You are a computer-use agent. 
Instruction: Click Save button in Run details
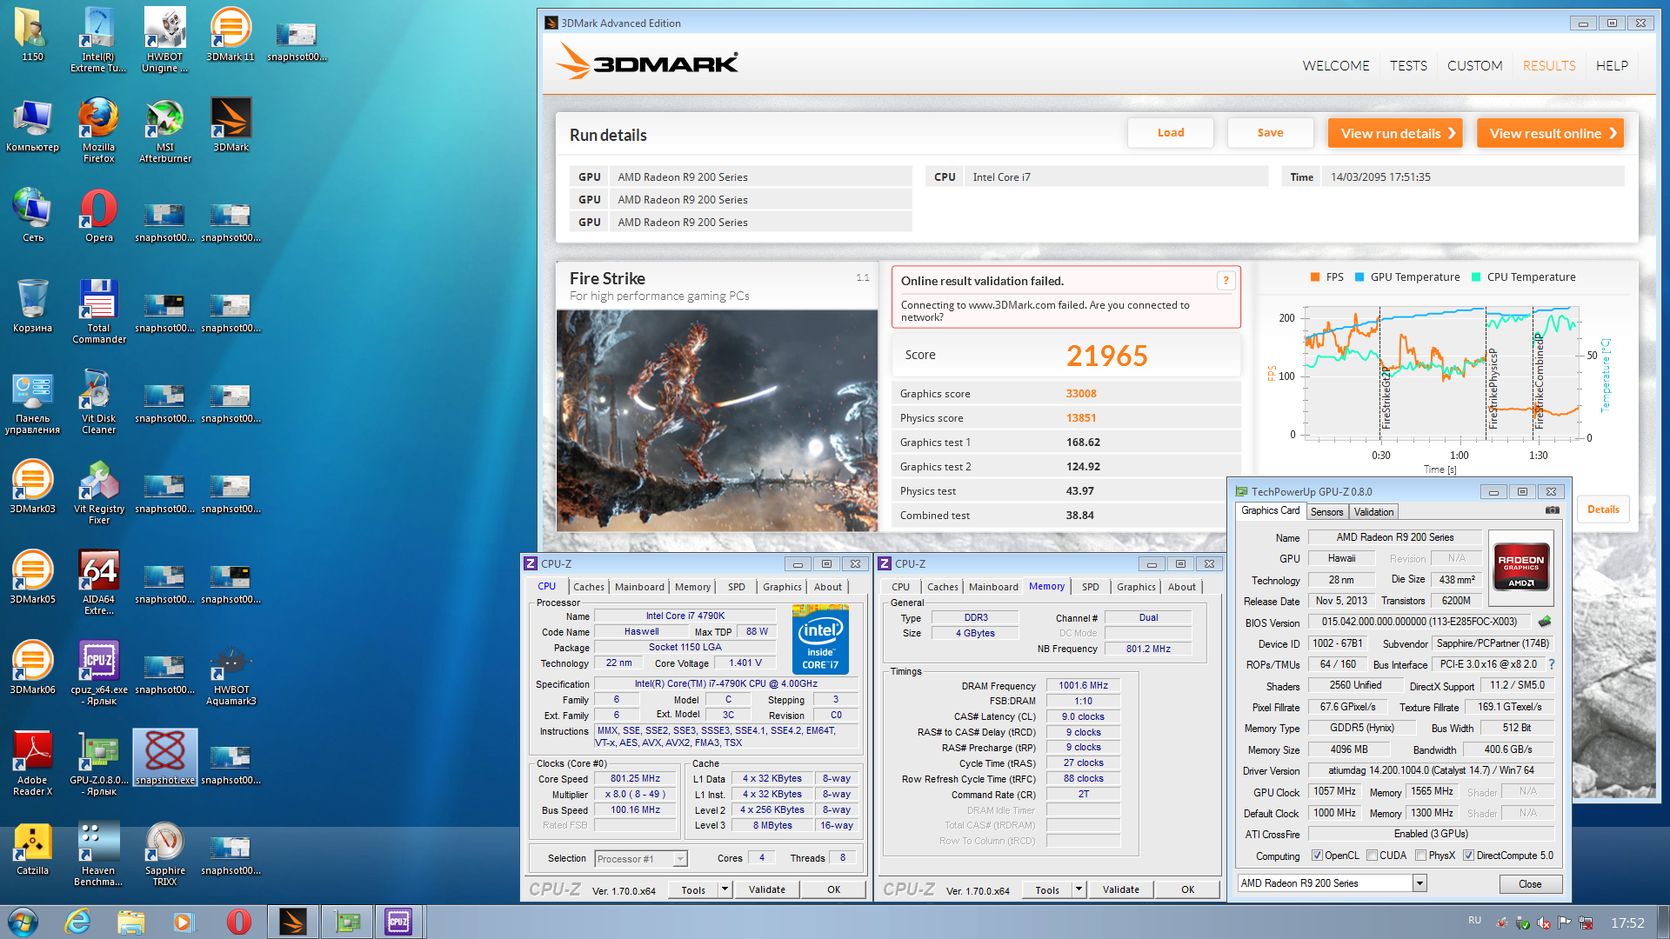click(1270, 133)
